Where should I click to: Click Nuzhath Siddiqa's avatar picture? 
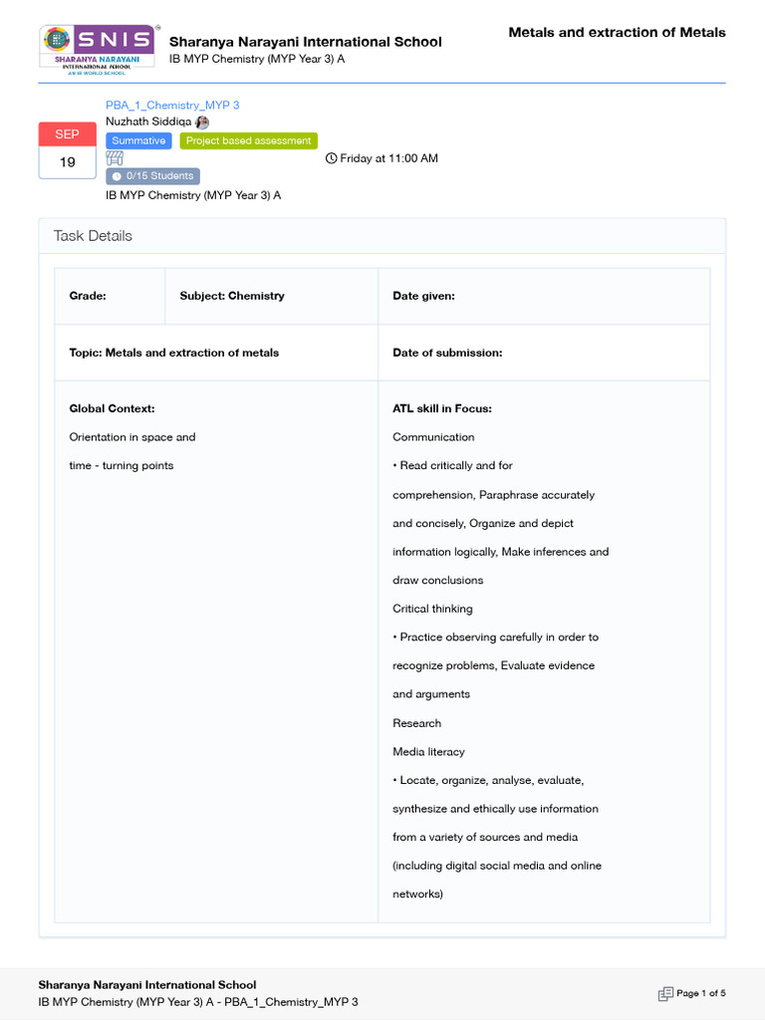[202, 122]
